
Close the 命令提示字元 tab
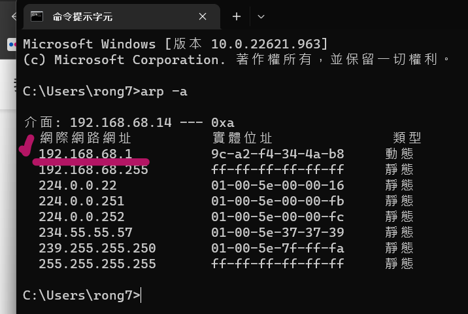pyautogui.click(x=203, y=16)
